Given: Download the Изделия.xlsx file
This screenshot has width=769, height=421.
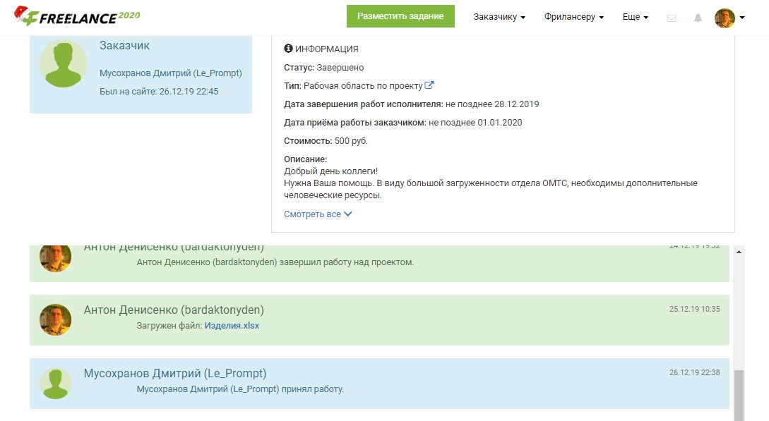Looking at the screenshot, I should click(232, 326).
